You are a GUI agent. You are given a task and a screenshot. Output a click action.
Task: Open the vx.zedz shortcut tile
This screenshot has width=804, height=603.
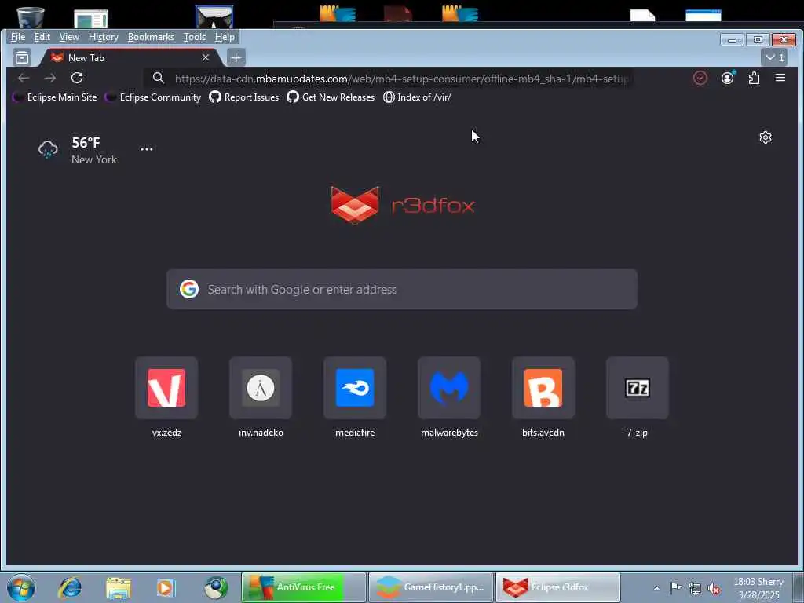pos(166,388)
